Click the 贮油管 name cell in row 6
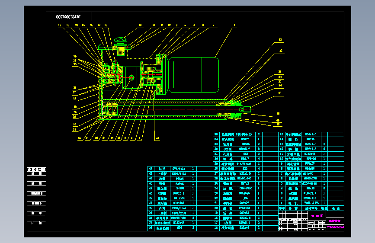Screen dimensions: 375x243 point(293,179)
